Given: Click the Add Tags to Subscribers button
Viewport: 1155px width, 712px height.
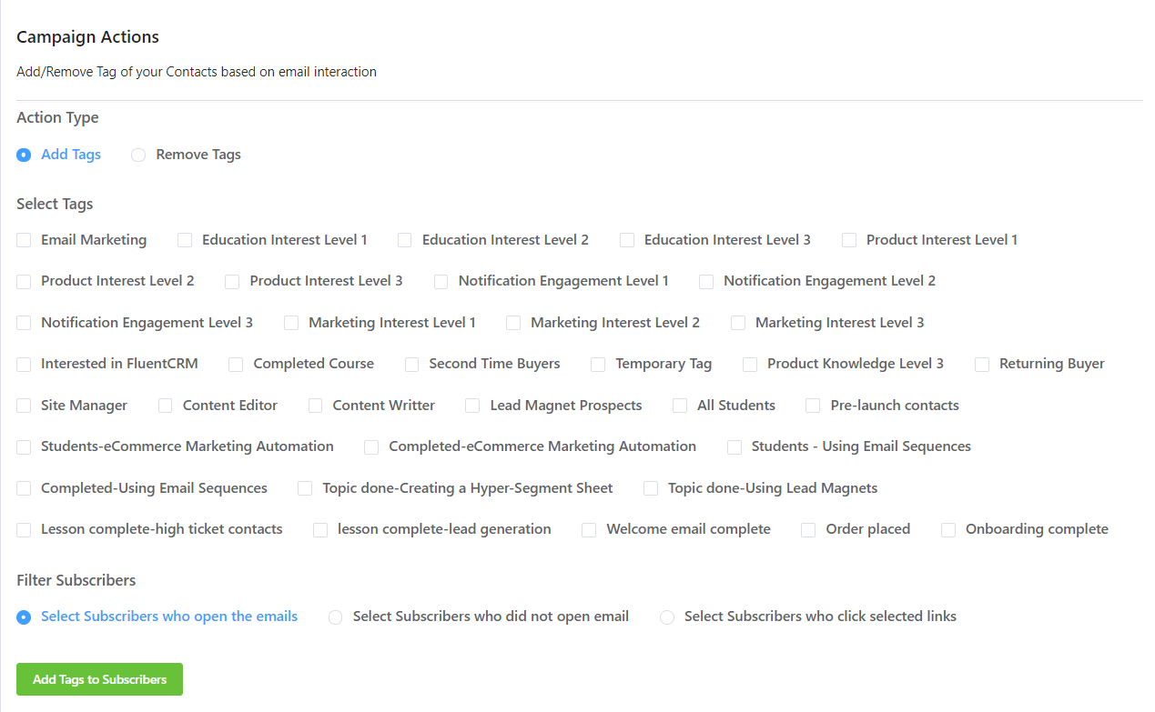Looking at the screenshot, I should (x=99, y=679).
